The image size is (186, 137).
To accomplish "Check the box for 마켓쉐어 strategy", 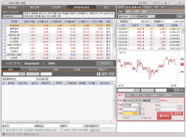I will (x=4, y=32).
